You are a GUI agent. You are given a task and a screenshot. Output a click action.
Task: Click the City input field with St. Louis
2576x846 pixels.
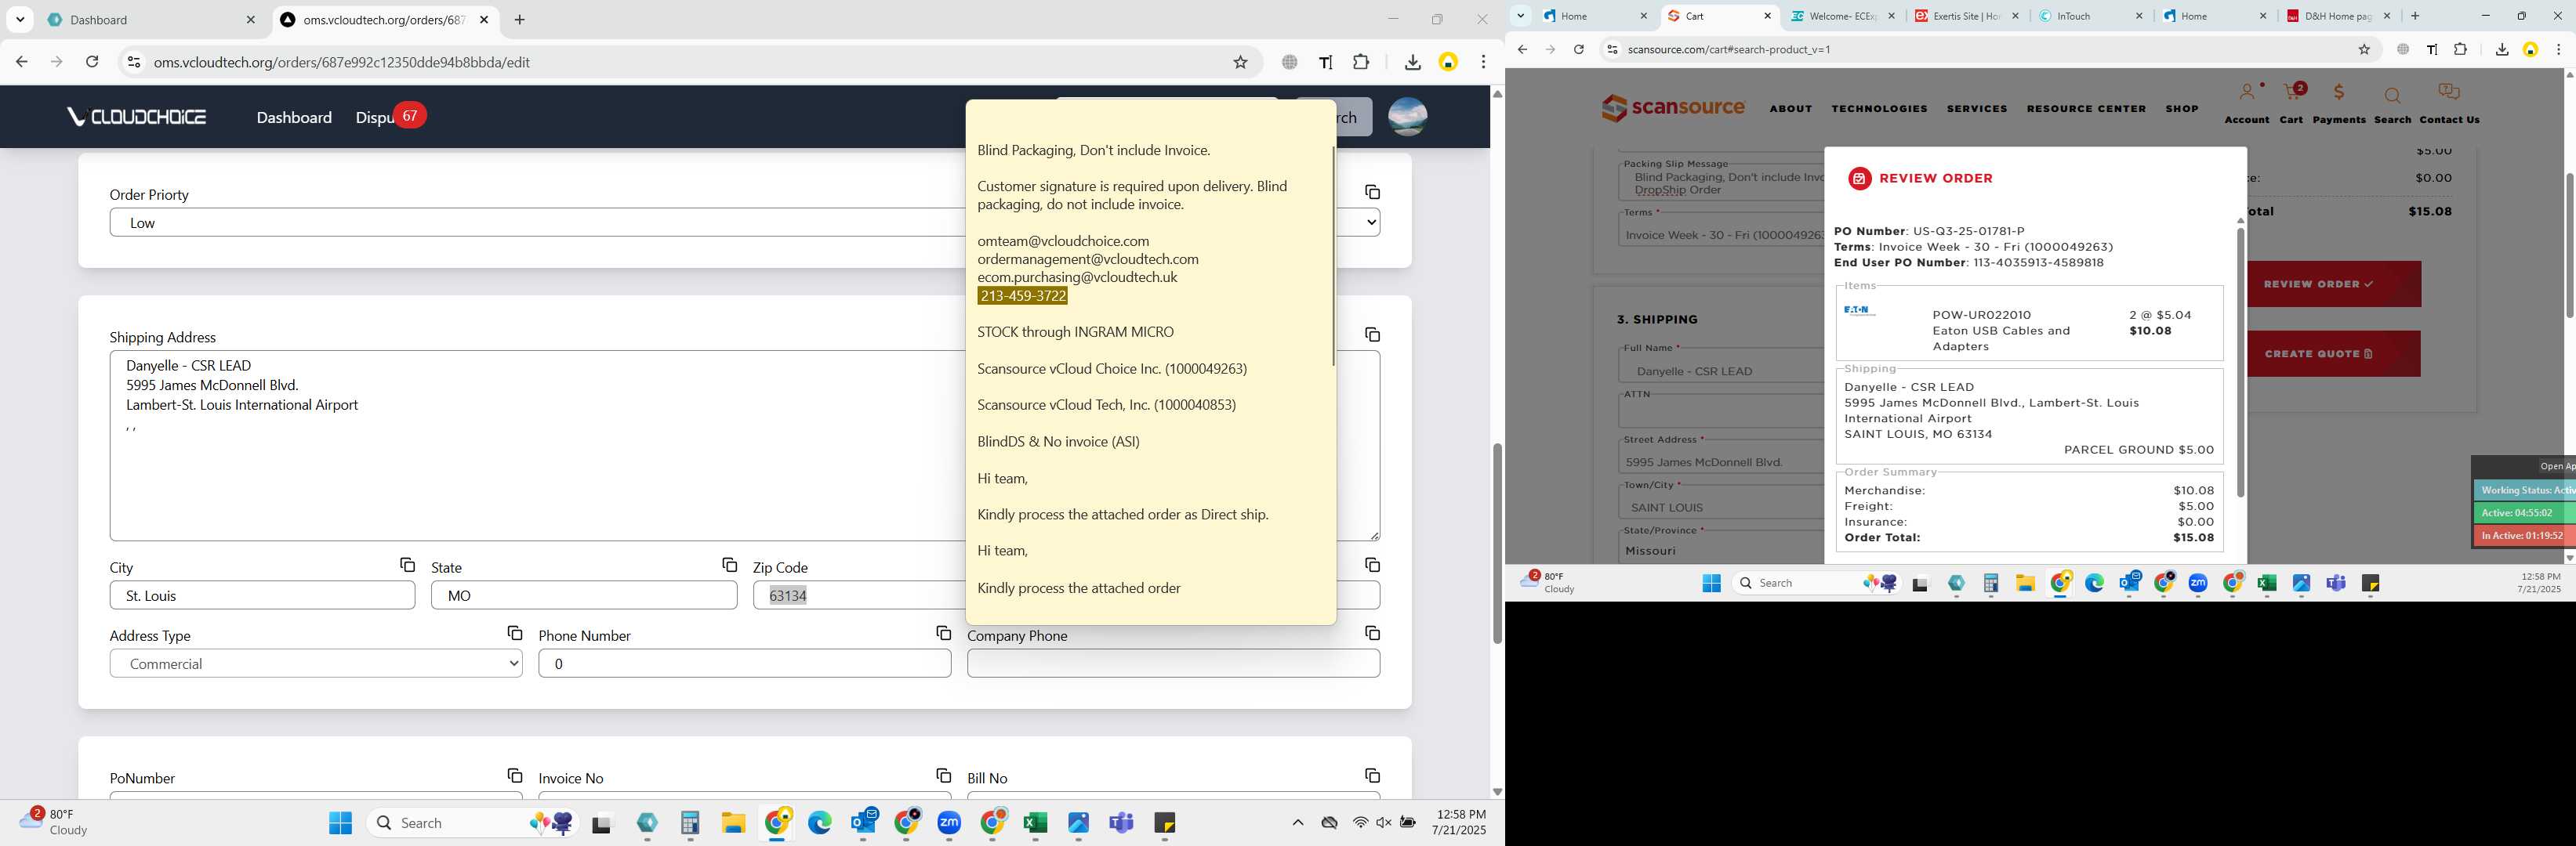(262, 595)
